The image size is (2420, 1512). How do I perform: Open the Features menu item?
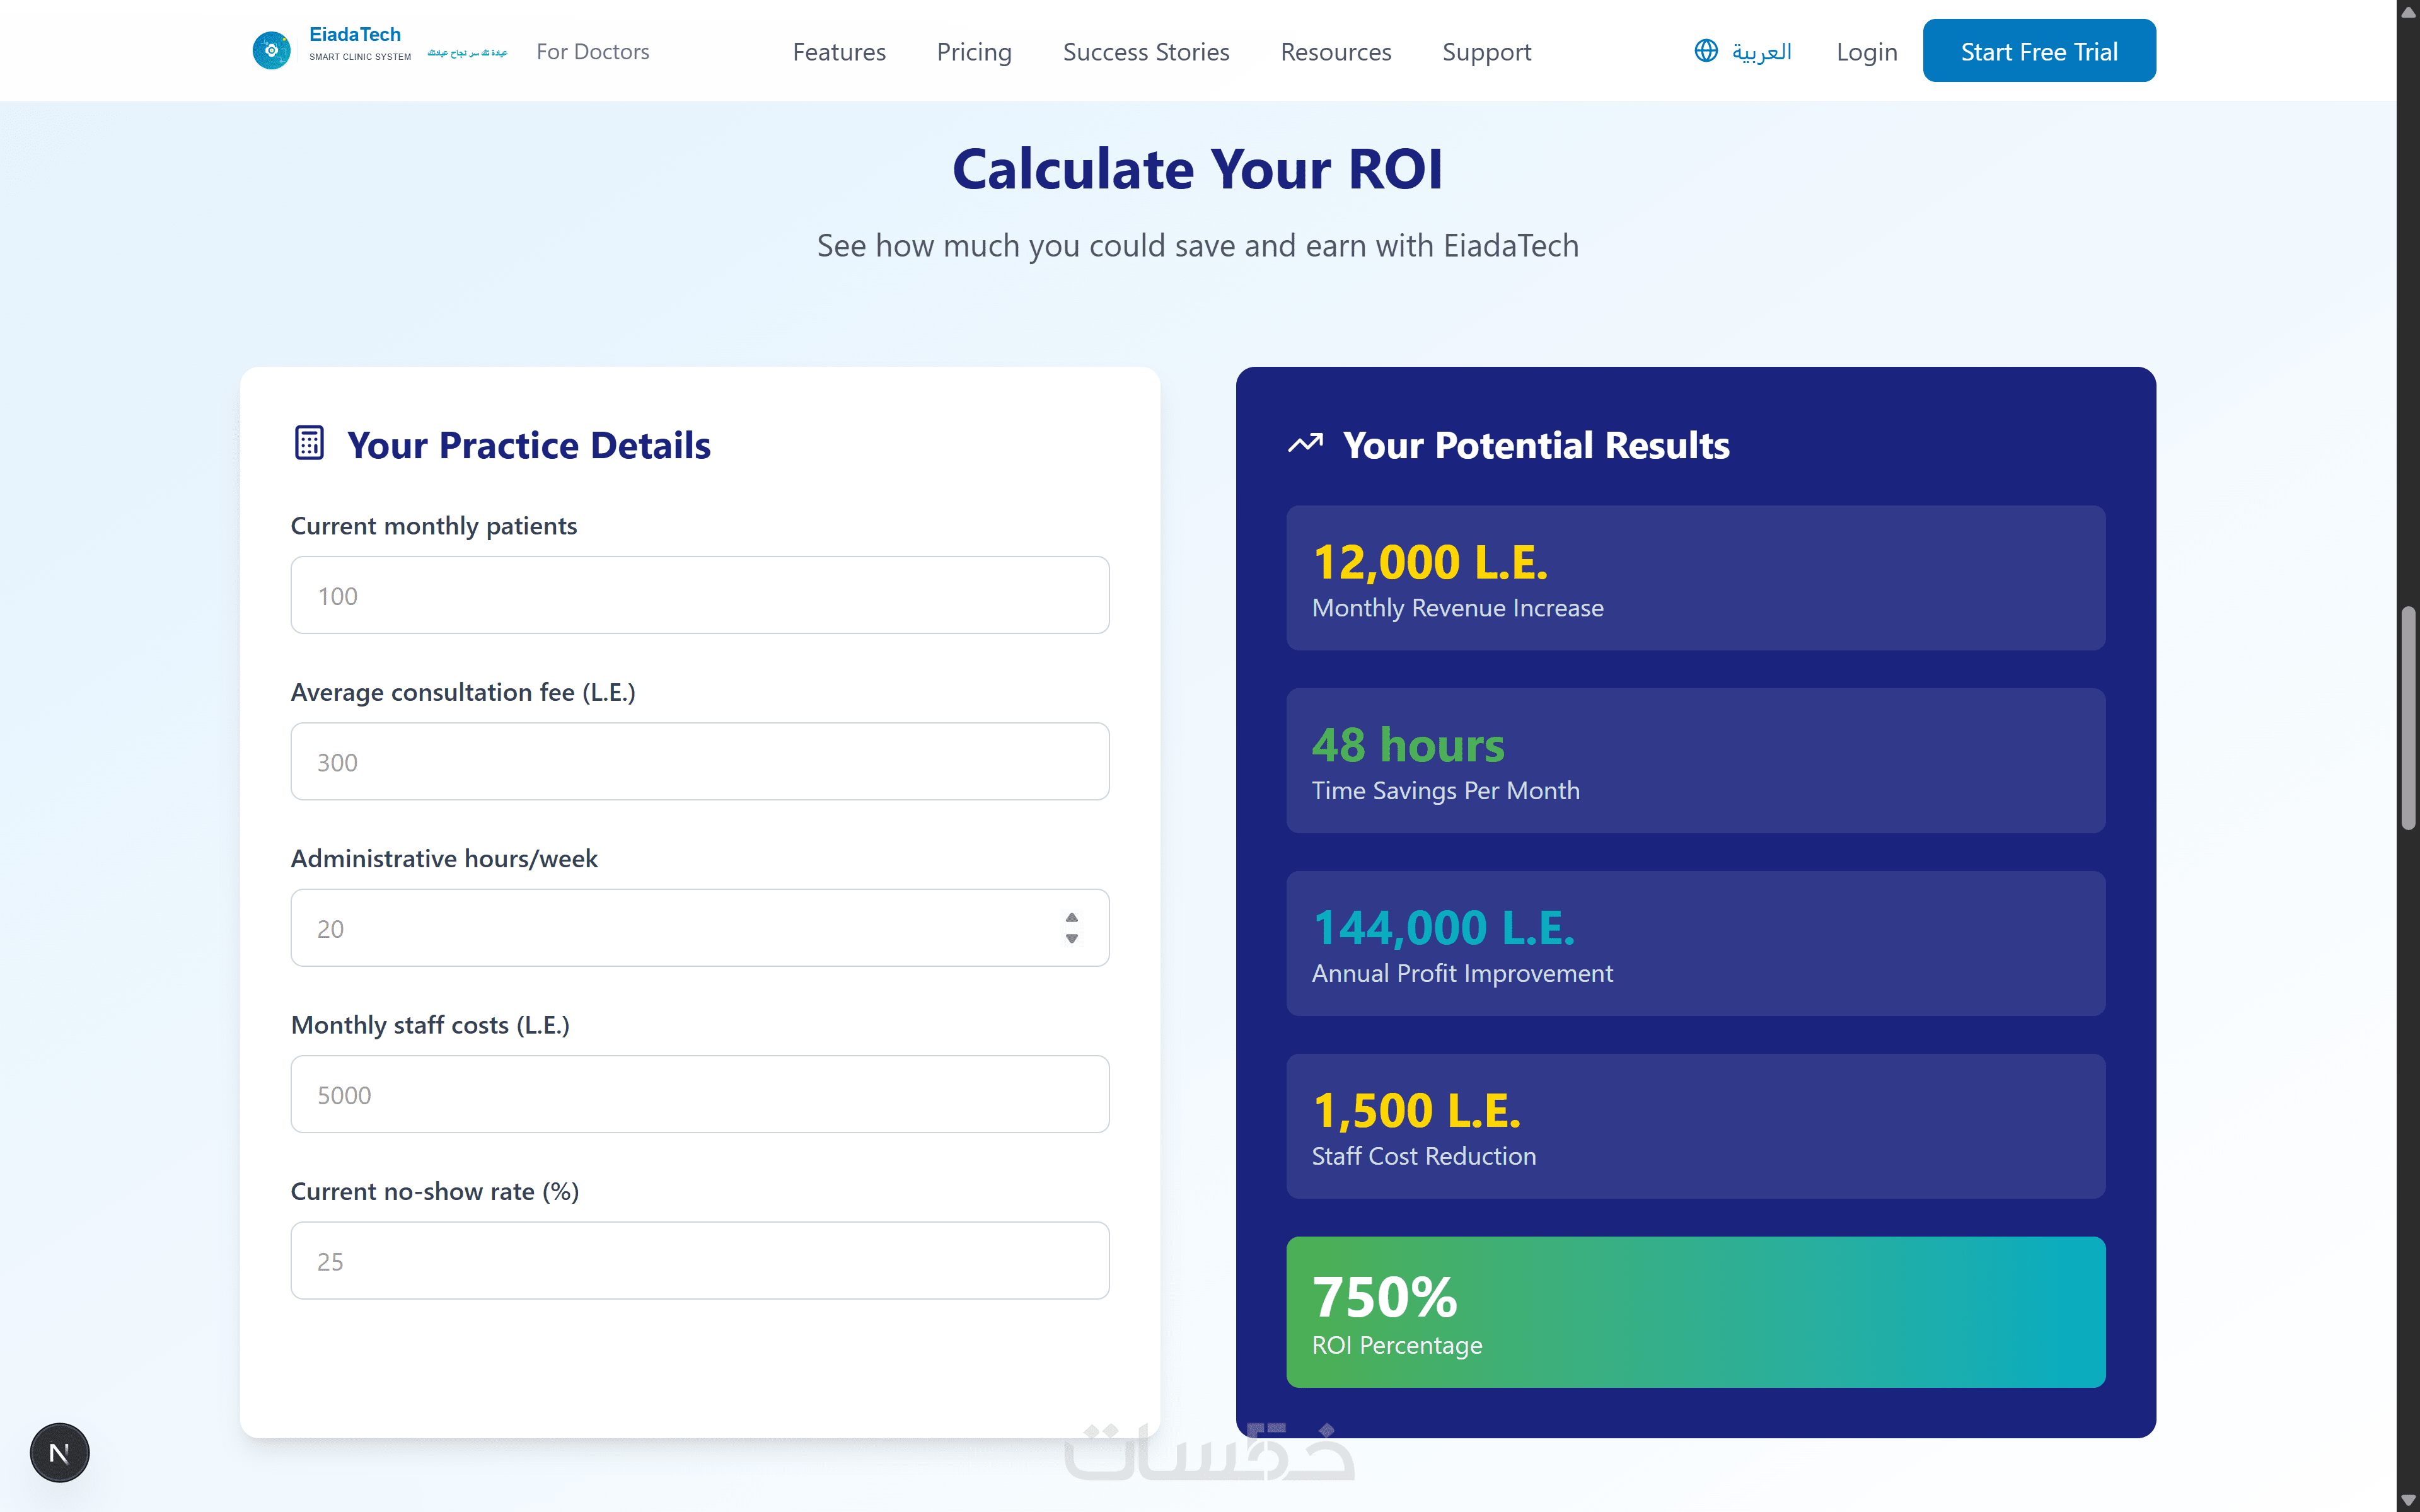pyautogui.click(x=838, y=52)
